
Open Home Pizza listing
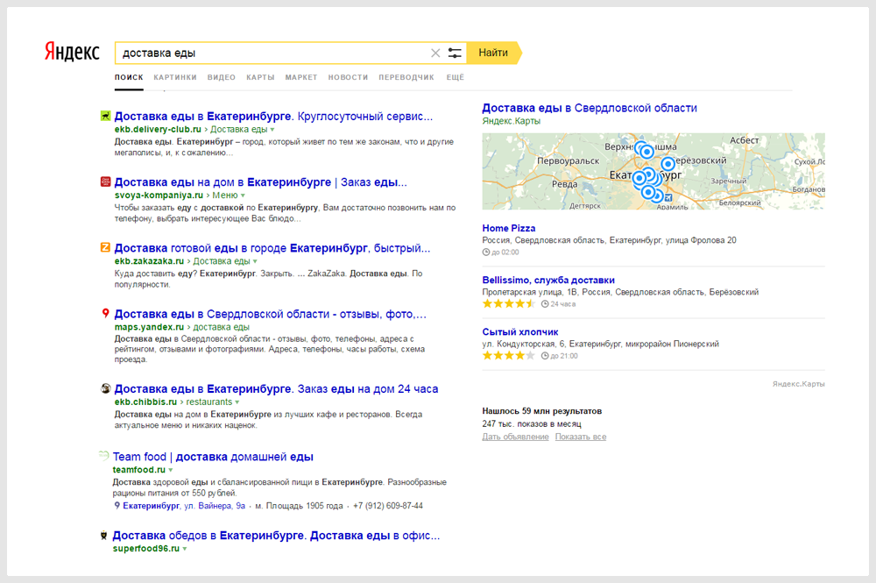tap(508, 228)
